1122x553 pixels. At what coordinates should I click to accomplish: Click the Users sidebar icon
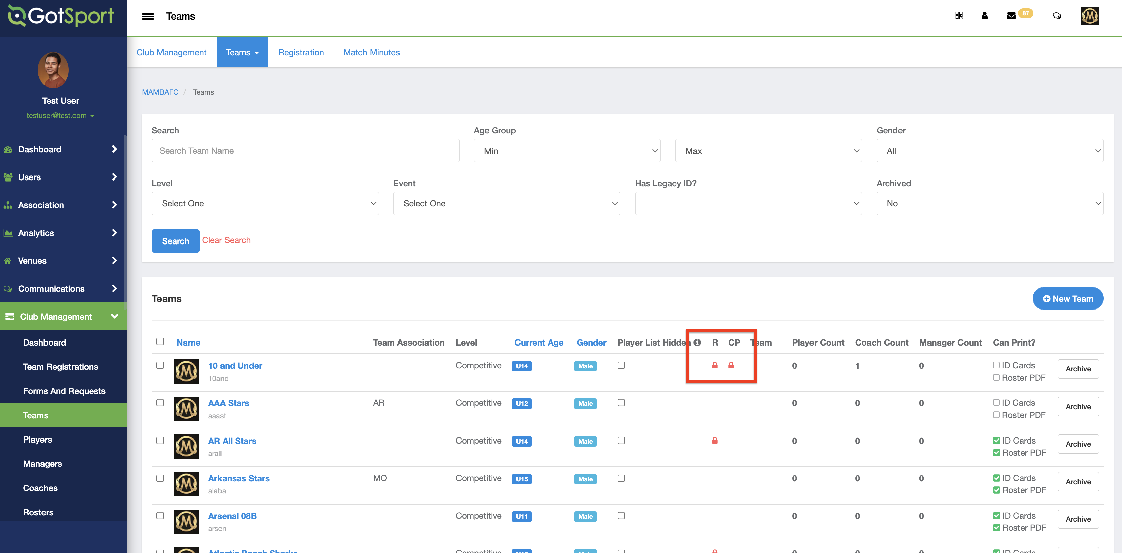point(8,177)
